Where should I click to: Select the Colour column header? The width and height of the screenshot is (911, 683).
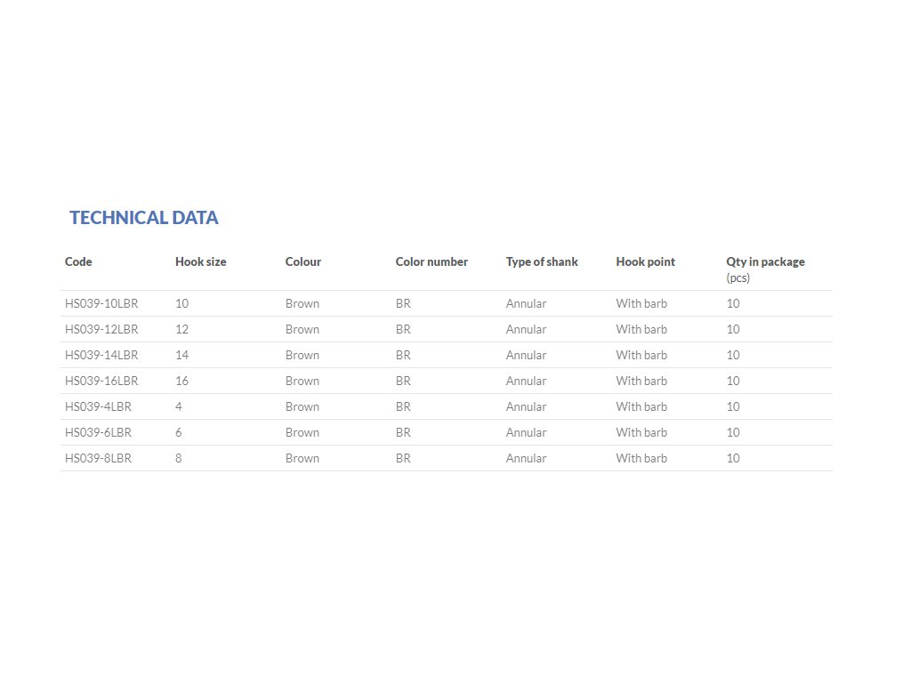click(x=303, y=262)
